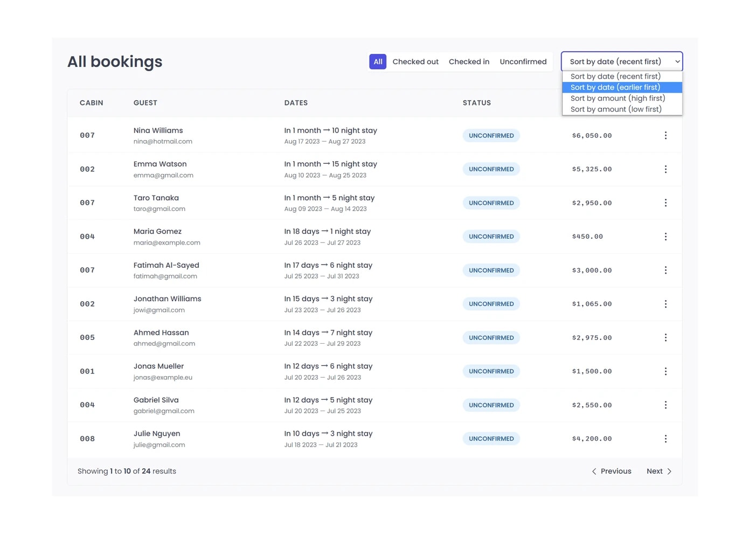Collapse the sort-by dropdown box
This screenshot has width=749, height=535.
click(622, 61)
